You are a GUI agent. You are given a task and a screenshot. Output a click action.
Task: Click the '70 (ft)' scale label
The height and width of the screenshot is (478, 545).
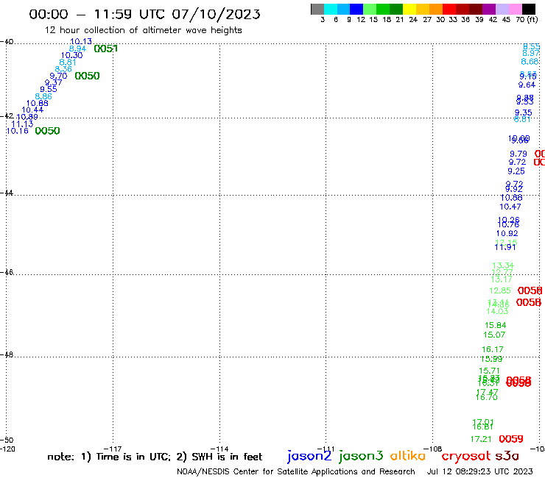[x=527, y=19]
